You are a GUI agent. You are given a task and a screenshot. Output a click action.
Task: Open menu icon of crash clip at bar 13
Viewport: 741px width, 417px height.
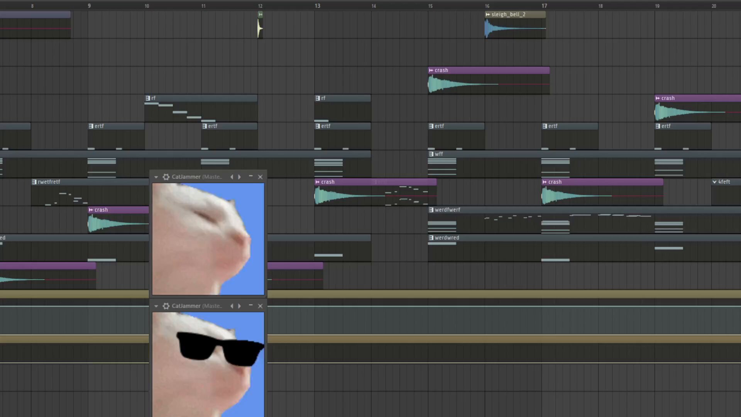pos(318,182)
